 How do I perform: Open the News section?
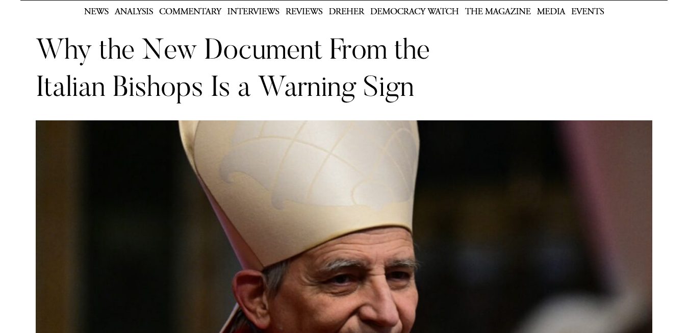pos(96,12)
